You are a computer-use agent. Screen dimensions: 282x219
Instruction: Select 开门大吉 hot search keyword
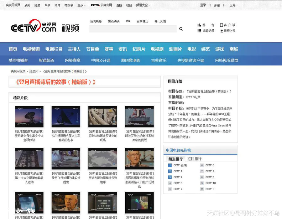pos(160,21)
